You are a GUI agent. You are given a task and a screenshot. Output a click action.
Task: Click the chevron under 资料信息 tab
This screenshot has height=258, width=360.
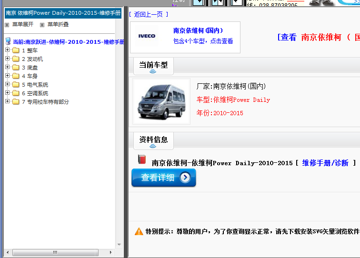[153, 146]
